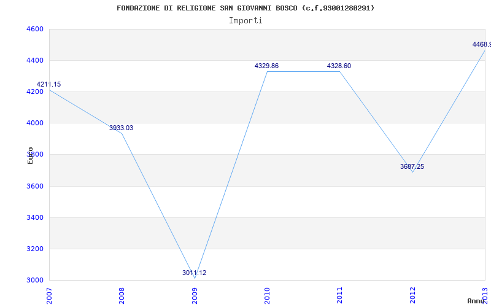Image resolution: width=491 pixels, height=307 pixels.
Task: Select the 3011.12 data label
Action: [194, 273]
